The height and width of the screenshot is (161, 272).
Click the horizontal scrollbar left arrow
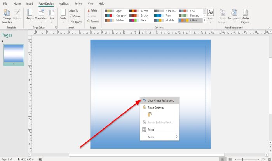coord(30,155)
